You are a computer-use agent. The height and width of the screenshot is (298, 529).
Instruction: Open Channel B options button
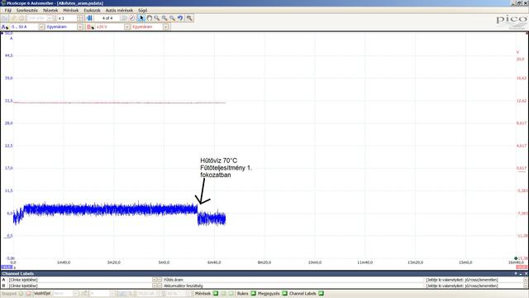tap(90, 26)
